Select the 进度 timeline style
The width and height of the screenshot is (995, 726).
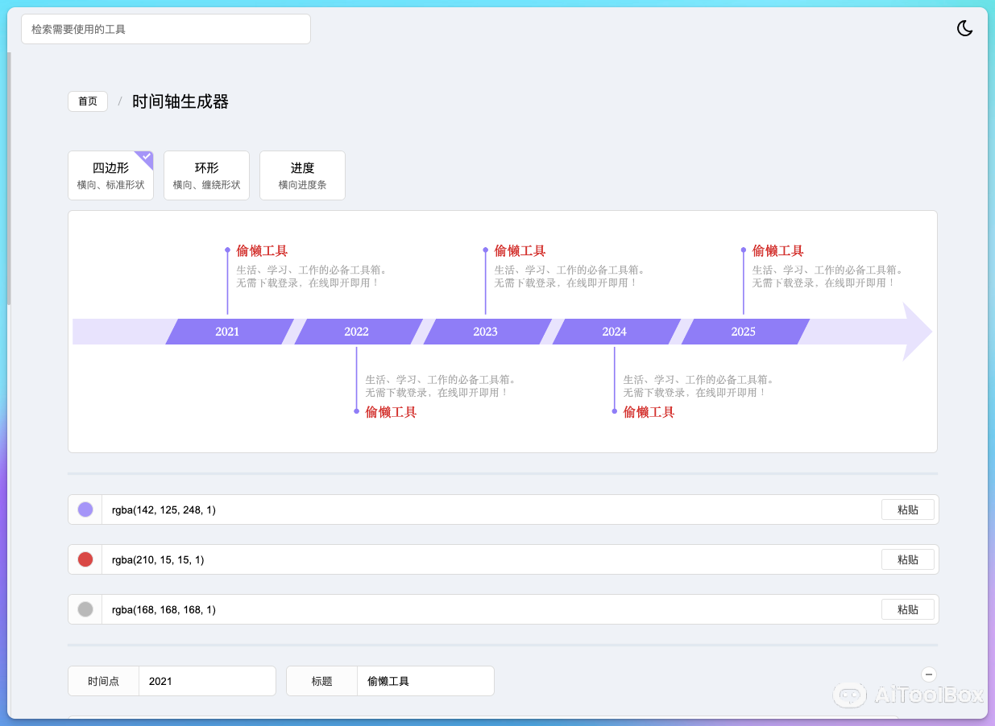pyautogui.click(x=302, y=175)
